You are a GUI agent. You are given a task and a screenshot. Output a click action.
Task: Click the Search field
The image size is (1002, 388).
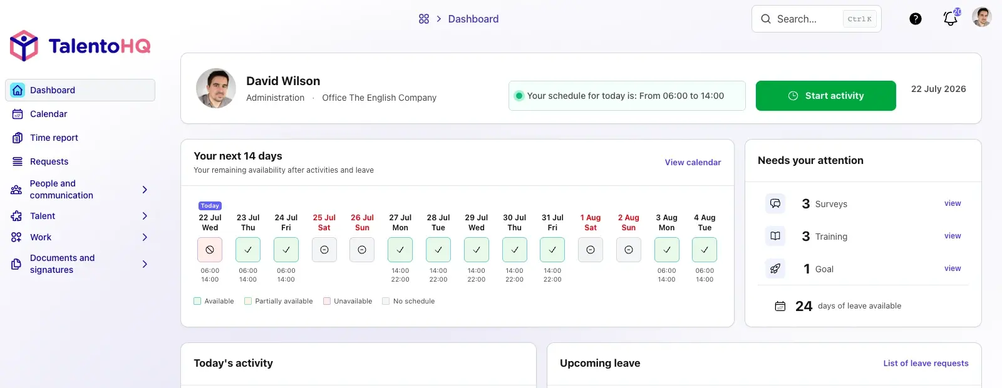click(x=816, y=19)
